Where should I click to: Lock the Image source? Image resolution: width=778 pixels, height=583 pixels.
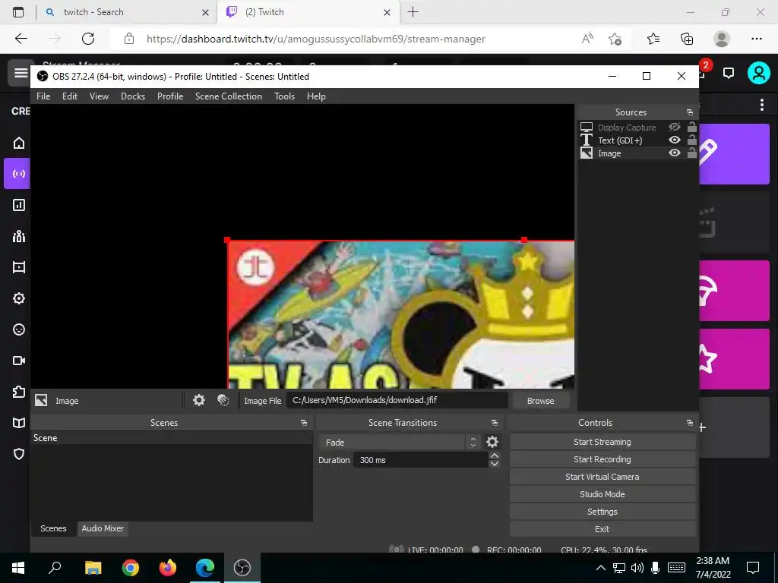691,153
